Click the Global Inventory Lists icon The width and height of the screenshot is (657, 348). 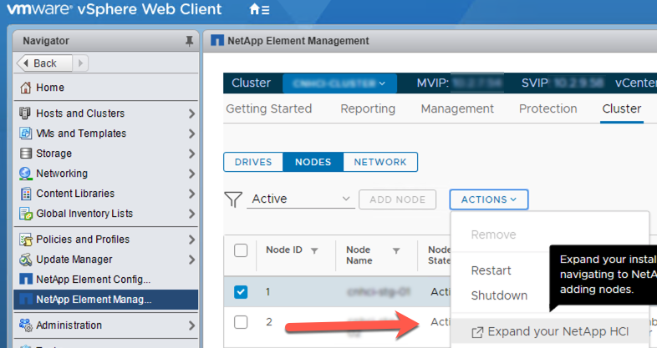coord(26,214)
